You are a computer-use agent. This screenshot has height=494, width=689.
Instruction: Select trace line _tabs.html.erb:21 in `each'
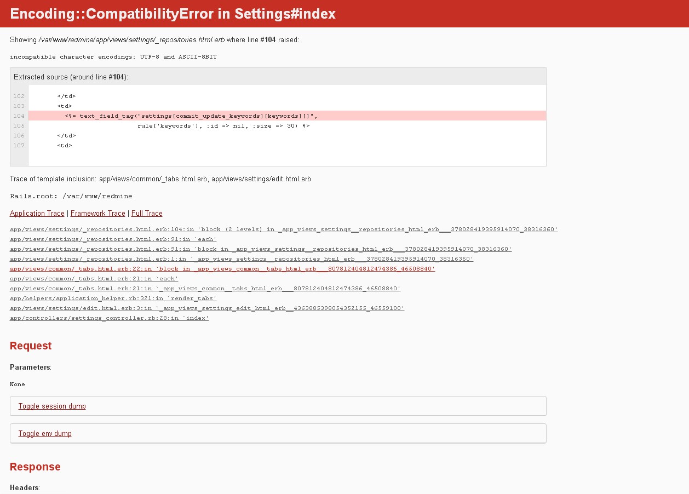[94, 279]
